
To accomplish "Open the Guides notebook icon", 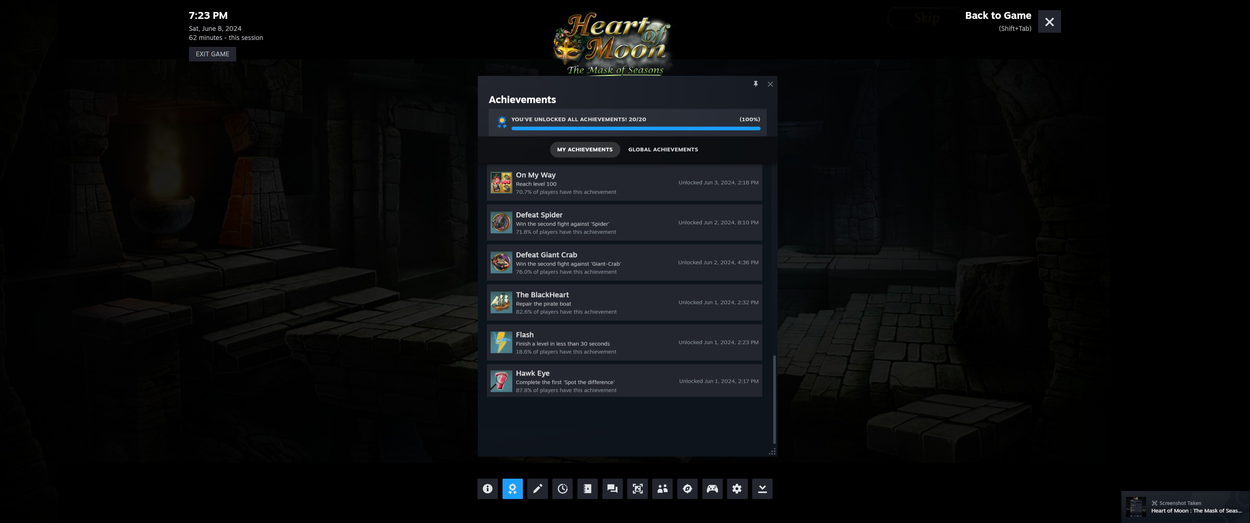I will tap(587, 488).
